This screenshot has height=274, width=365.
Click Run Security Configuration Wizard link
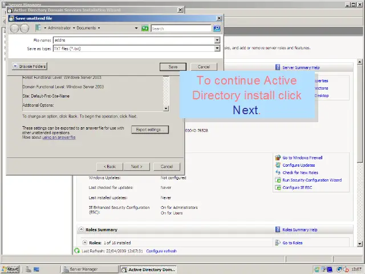tap(312, 180)
